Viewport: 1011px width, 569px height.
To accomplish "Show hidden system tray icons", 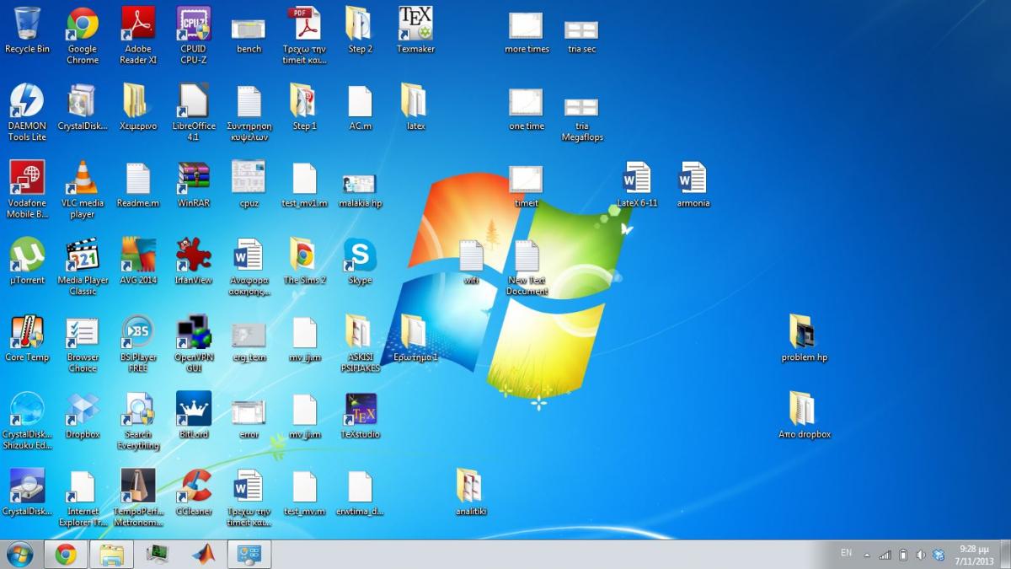I will [867, 556].
